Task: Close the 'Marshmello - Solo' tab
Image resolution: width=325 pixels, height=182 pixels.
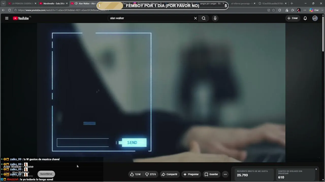Action: click(x=67, y=4)
